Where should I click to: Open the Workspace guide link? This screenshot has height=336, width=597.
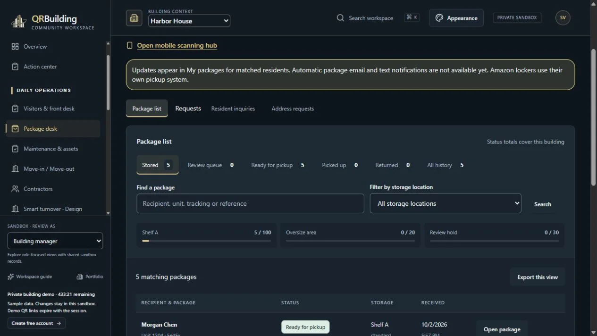tap(30, 277)
